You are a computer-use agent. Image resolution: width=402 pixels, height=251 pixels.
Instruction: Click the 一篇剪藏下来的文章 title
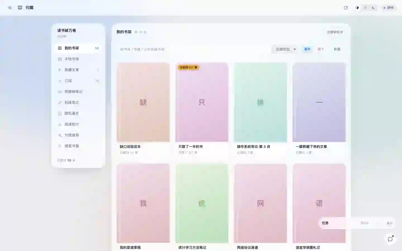(311, 147)
